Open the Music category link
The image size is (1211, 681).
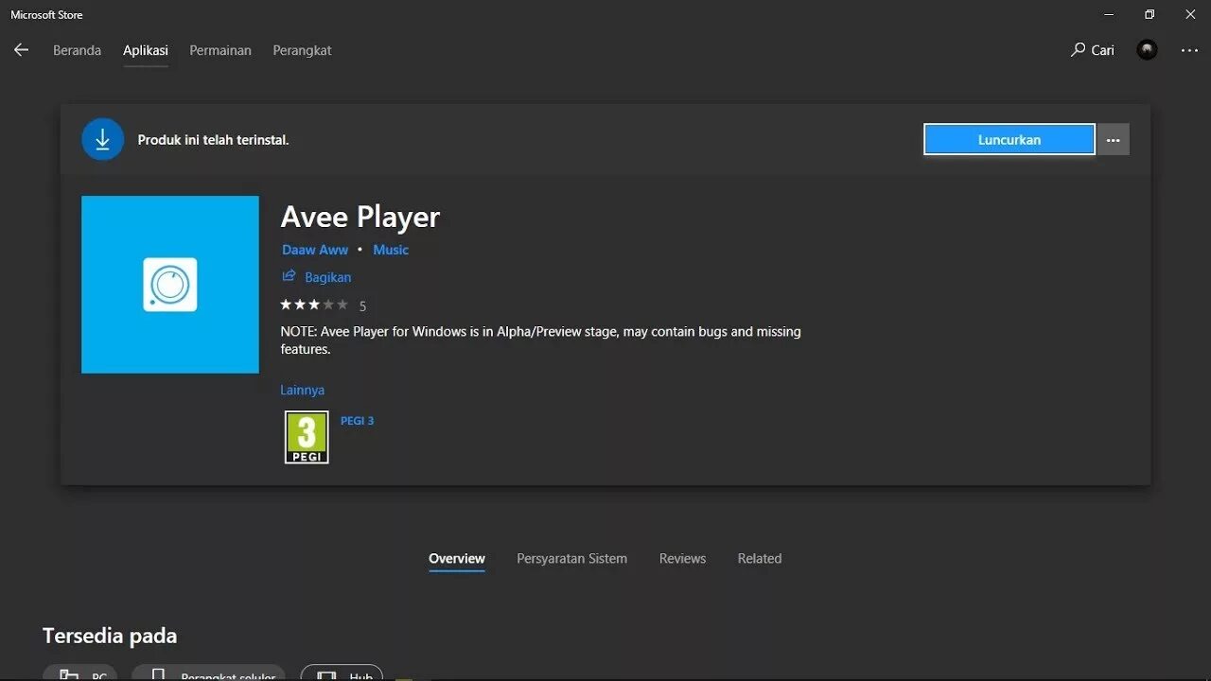[x=391, y=250]
